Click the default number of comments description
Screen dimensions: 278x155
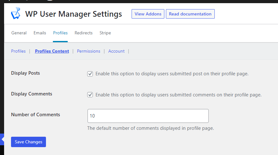pos(150,128)
